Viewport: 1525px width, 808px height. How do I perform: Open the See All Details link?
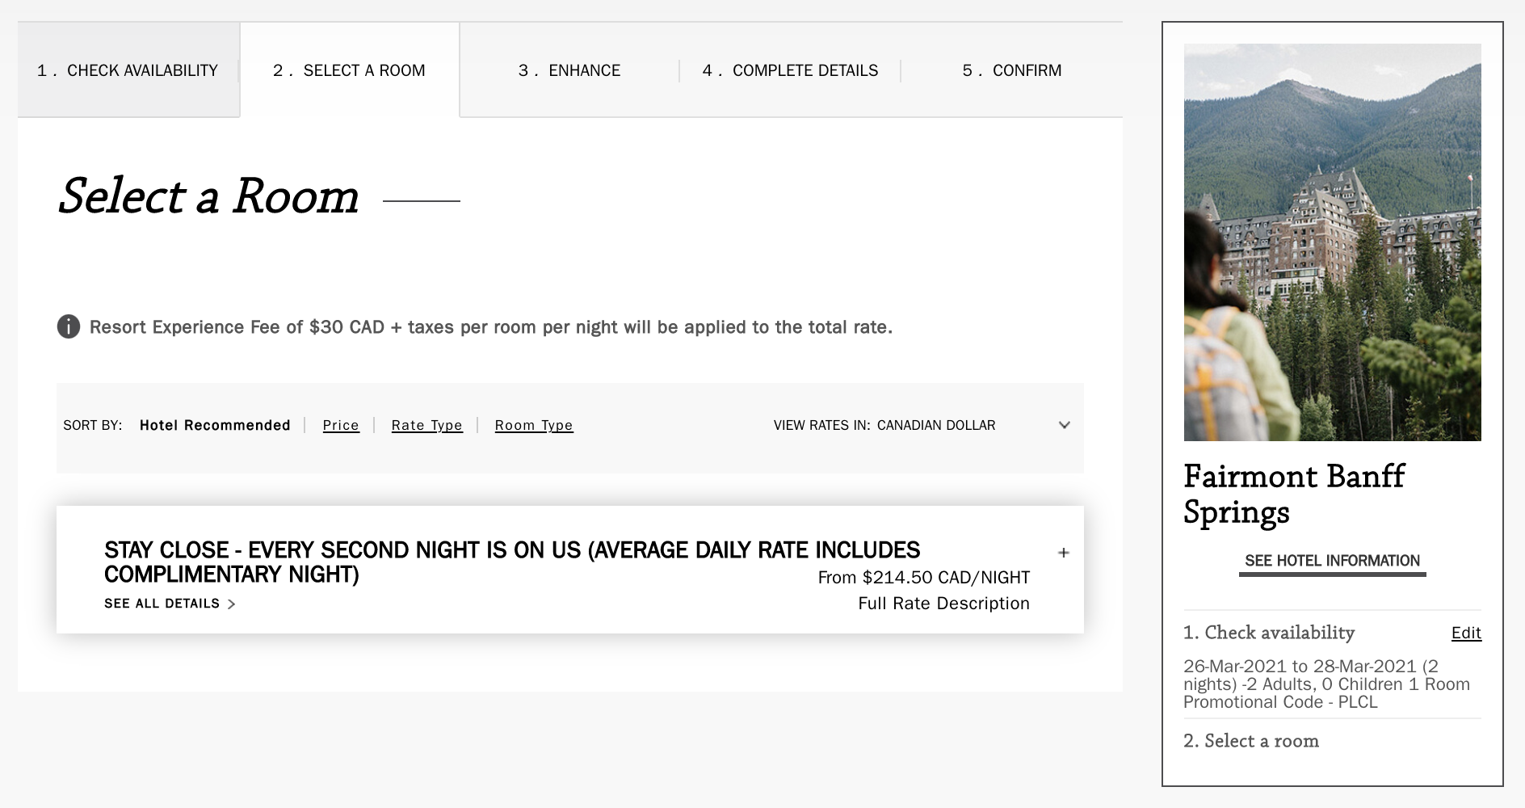click(x=162, y=604)
